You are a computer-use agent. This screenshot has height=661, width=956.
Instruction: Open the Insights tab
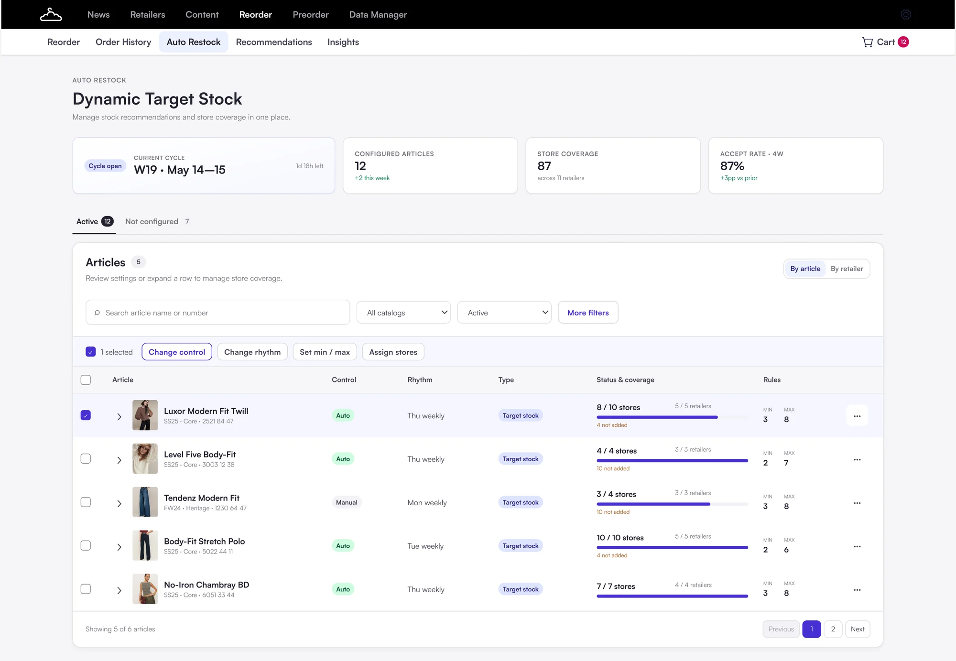click(x=343, y=42)
